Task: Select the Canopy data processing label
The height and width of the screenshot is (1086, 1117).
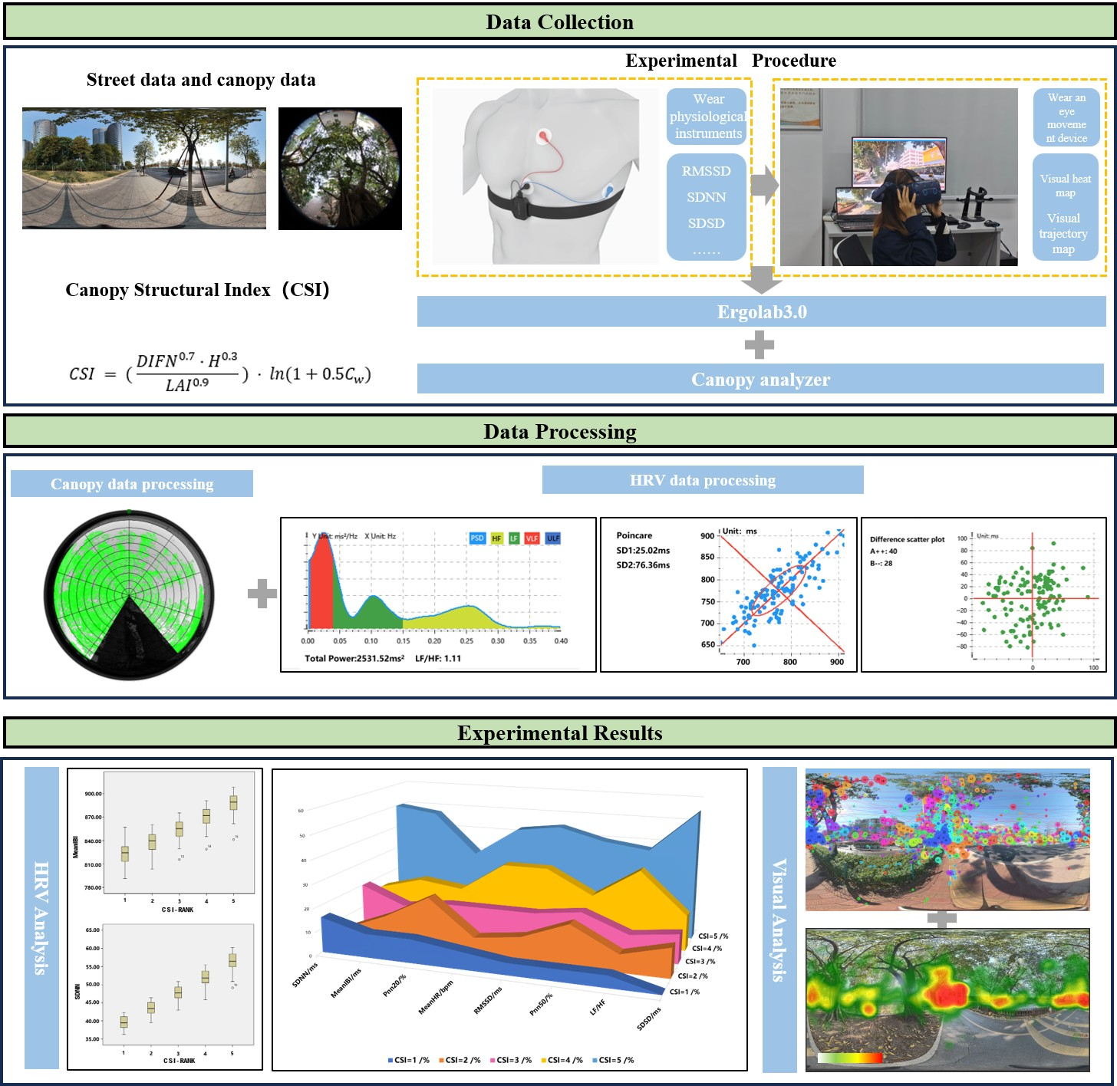Action: [132, 484]
